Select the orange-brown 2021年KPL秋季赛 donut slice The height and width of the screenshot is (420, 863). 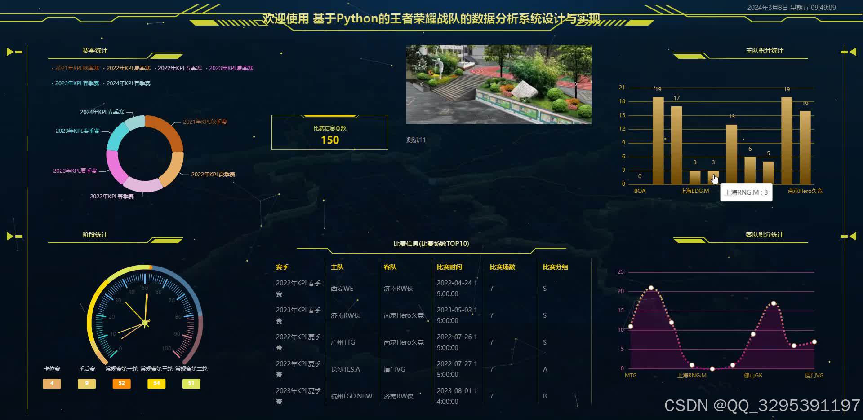[167, 129]
